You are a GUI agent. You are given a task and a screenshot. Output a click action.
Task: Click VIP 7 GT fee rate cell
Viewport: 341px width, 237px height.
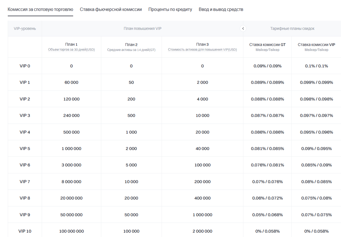(267, 182)
